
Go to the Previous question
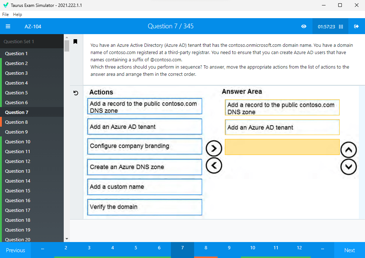15,250
